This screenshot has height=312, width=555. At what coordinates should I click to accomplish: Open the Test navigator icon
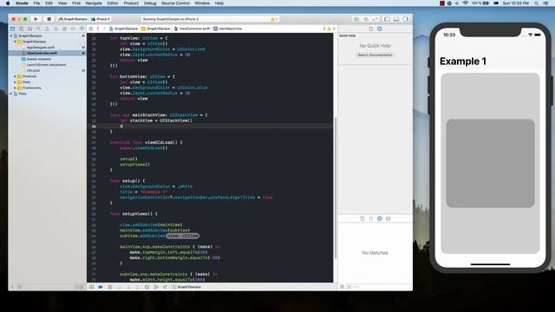pyautogui.click(x=55, y=29)
